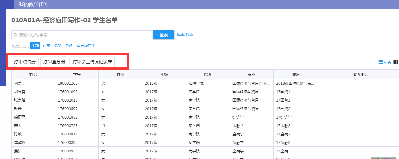The image size is (399, 159).
Task: Click 打印点名册 button
Action: pyautogui.click(x=25, y=62)
